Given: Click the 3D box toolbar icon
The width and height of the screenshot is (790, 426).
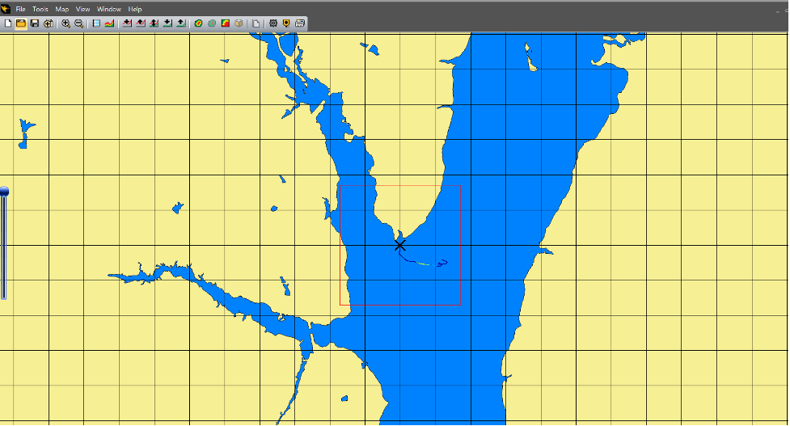Looking at the screenshot, I should (239, 23).
